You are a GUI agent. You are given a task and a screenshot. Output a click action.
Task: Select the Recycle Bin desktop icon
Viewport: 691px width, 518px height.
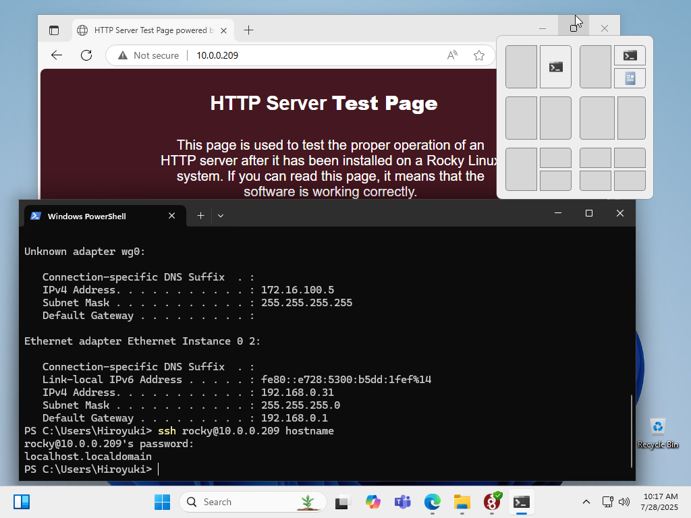click(x=657, y=434)
